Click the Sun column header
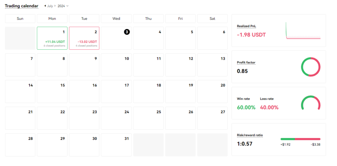The width and height of the screenshot is (337, 166). (20, 19)
